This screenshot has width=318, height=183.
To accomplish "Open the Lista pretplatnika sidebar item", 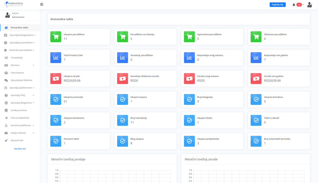I will pyautogui.click(x=20, y=118).
